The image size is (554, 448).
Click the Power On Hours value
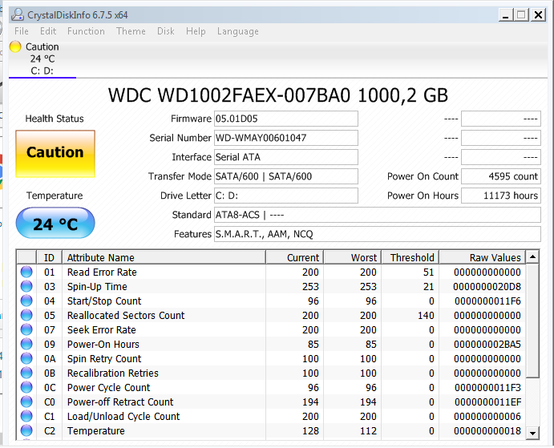501,196
